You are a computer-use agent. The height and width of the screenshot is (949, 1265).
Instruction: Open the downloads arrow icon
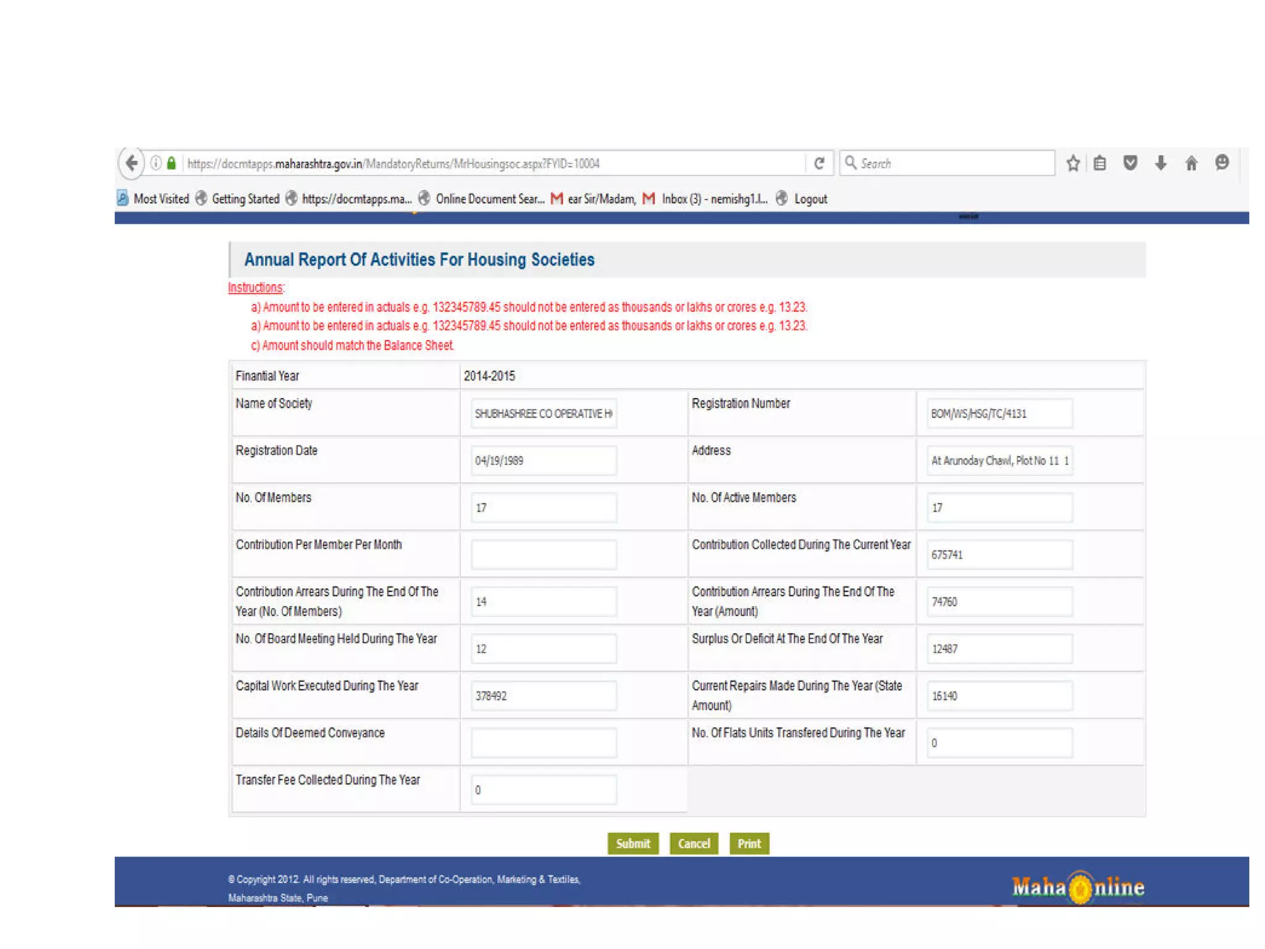point(1161,163)
